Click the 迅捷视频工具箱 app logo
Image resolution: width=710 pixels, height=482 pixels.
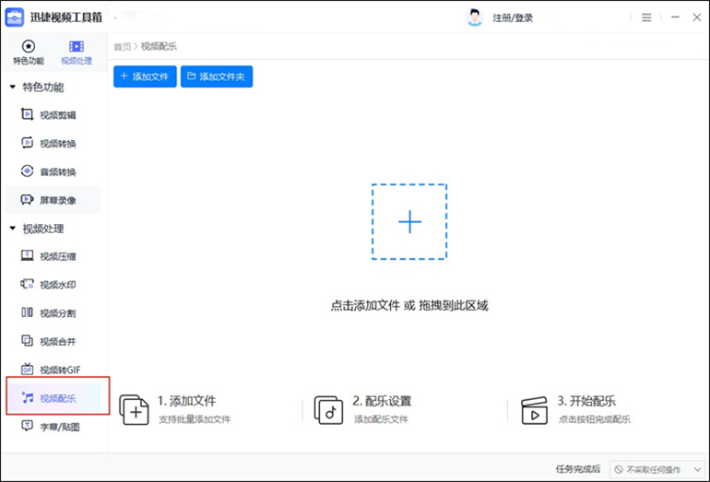[15, 18]
